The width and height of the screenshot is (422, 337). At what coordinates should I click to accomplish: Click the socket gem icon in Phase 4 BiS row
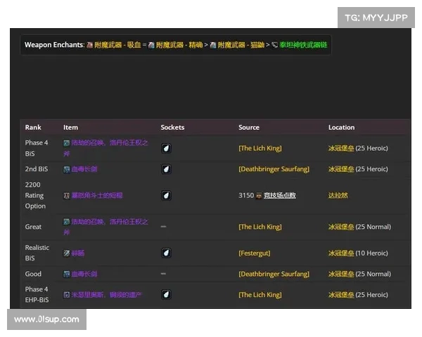(x=166, y=148)
